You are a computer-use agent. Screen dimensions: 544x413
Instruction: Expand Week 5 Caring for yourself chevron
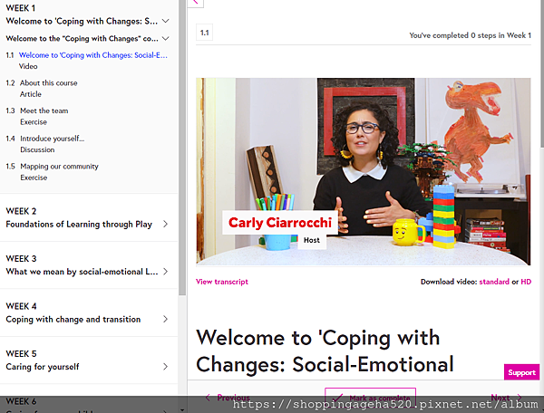click(166, 367)
